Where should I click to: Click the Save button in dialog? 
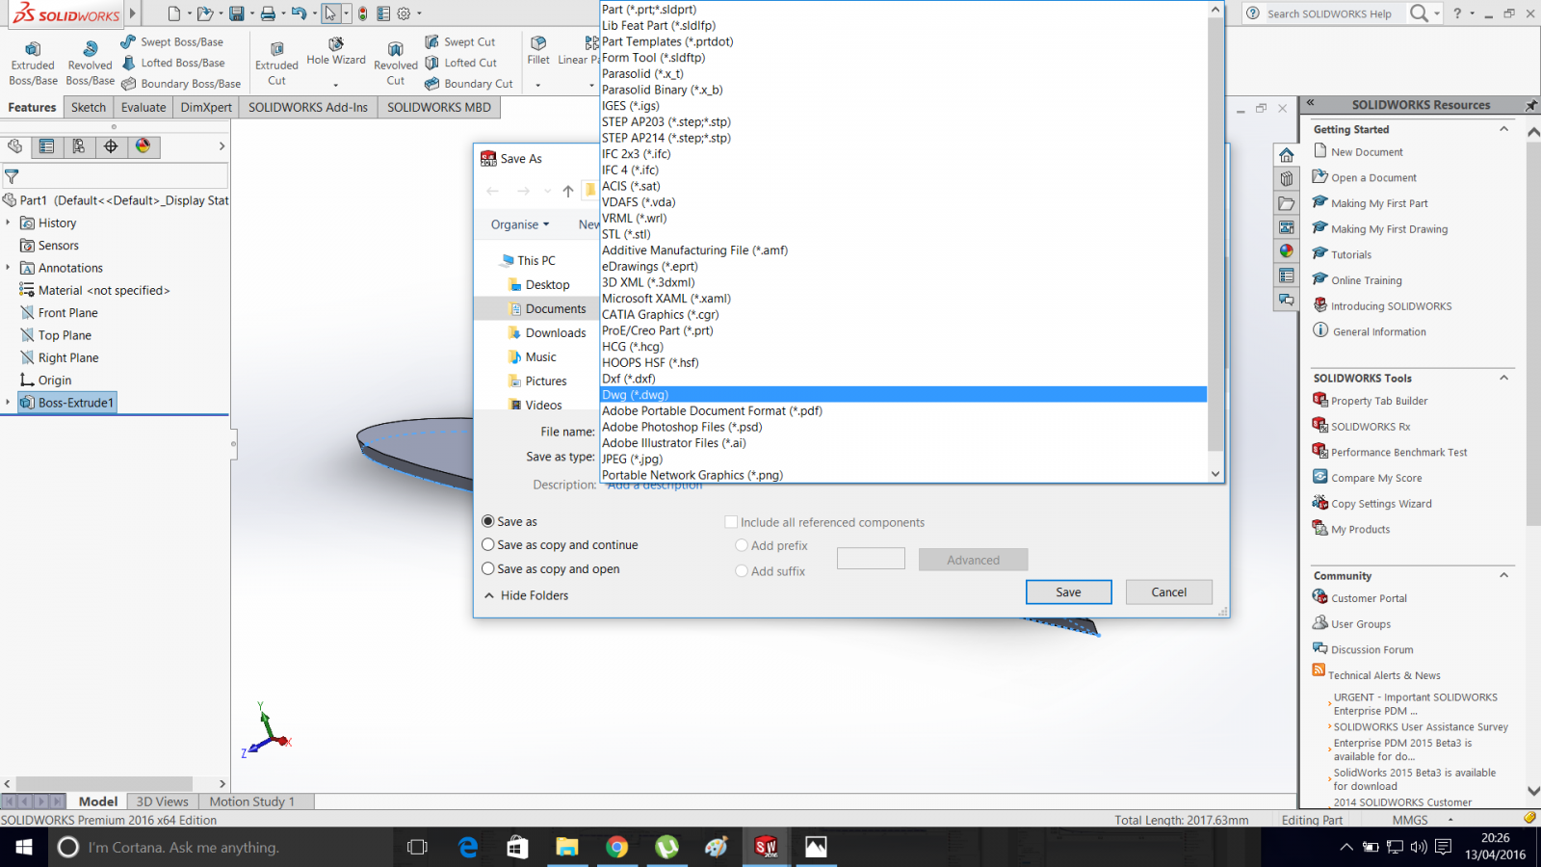tap(1069, 591)
